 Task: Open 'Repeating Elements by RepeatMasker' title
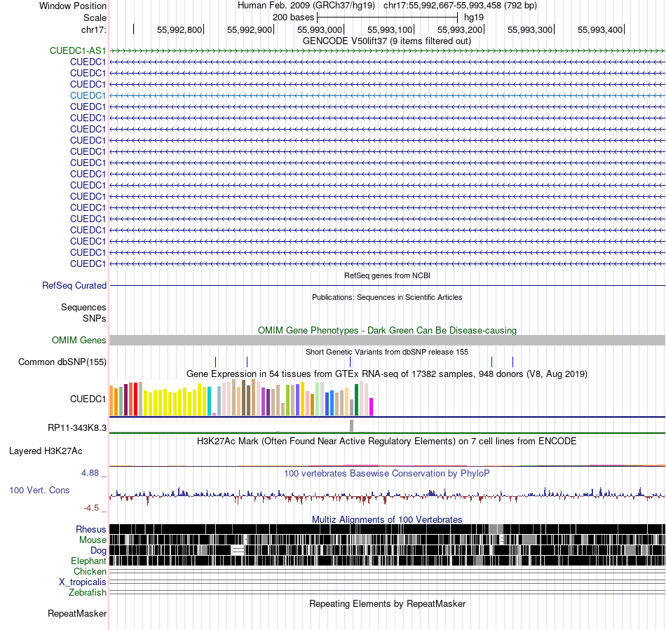(387, 603)
